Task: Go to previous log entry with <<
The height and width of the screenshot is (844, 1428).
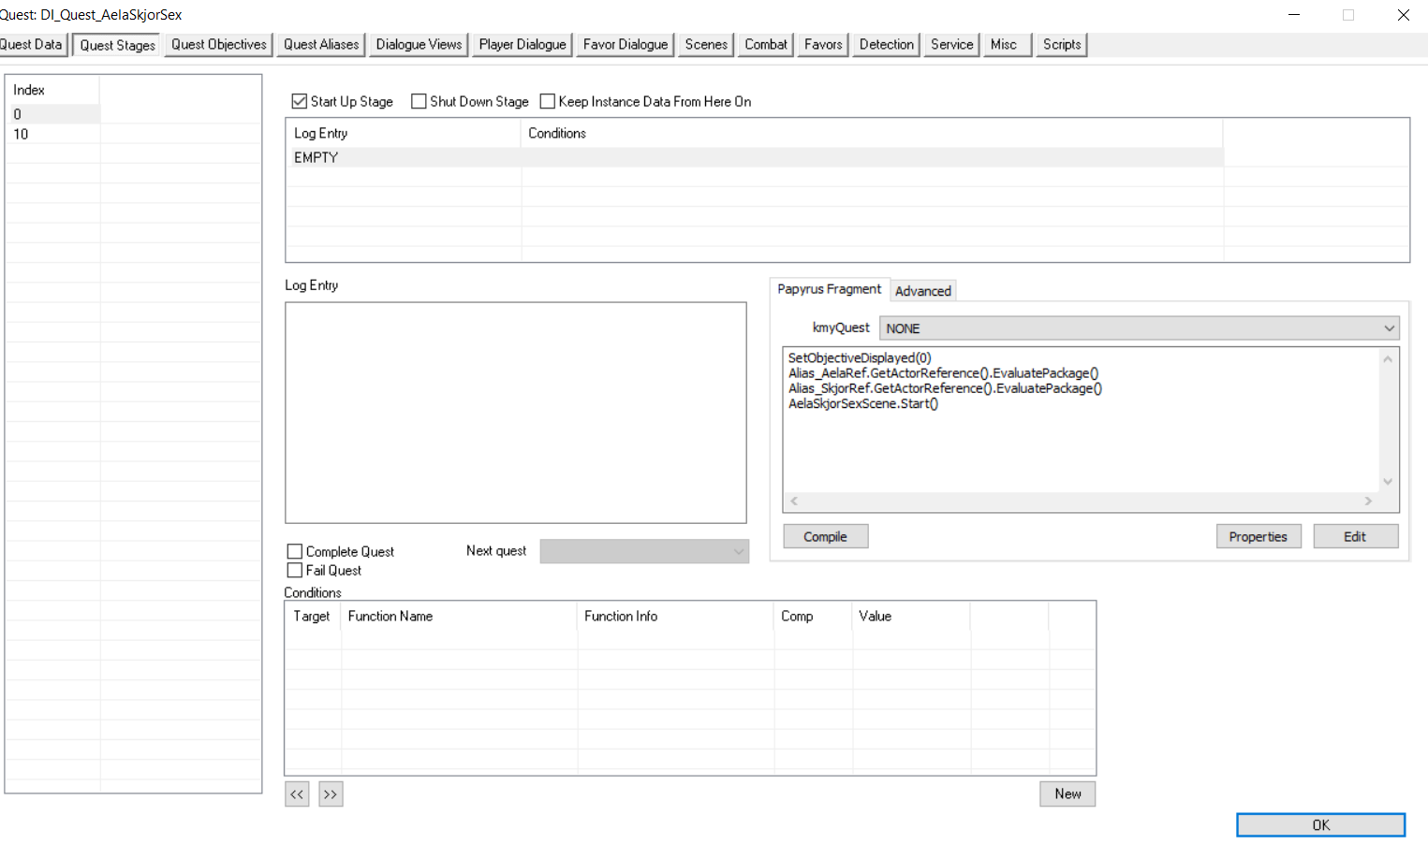Action: click(x=297, y=794)
